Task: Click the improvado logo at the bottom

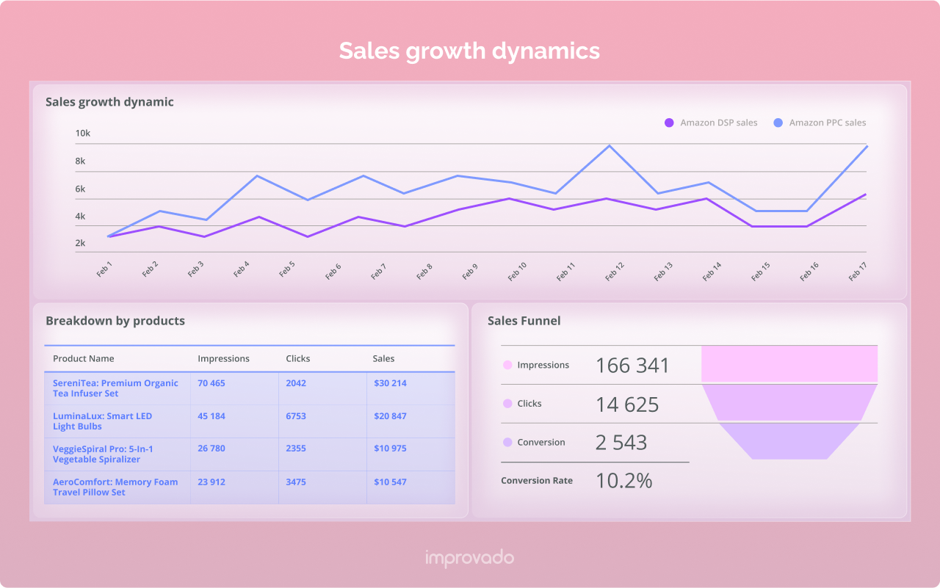Action: [x=469, y=557]
